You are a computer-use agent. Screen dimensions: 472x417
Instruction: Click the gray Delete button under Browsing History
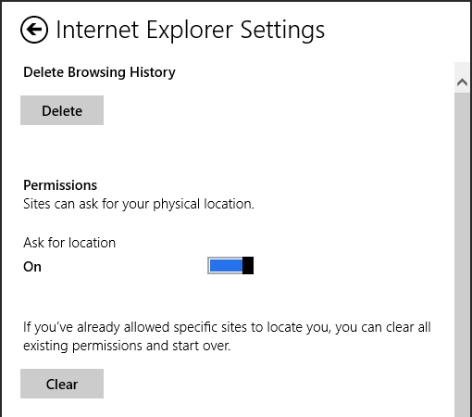(62, 110)
